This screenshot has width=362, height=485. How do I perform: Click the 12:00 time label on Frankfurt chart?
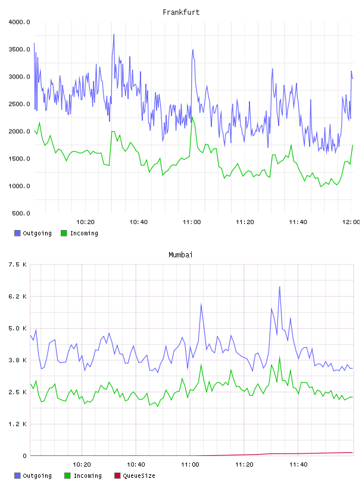(351, 222)
